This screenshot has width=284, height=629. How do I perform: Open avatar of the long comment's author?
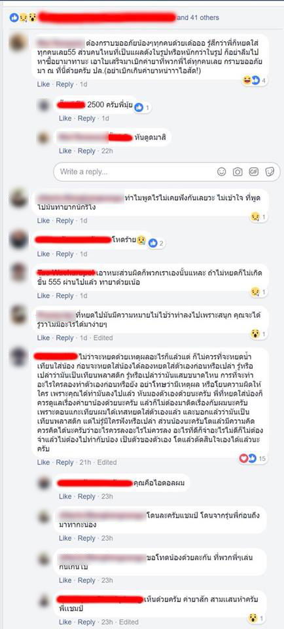coord(18,357)
